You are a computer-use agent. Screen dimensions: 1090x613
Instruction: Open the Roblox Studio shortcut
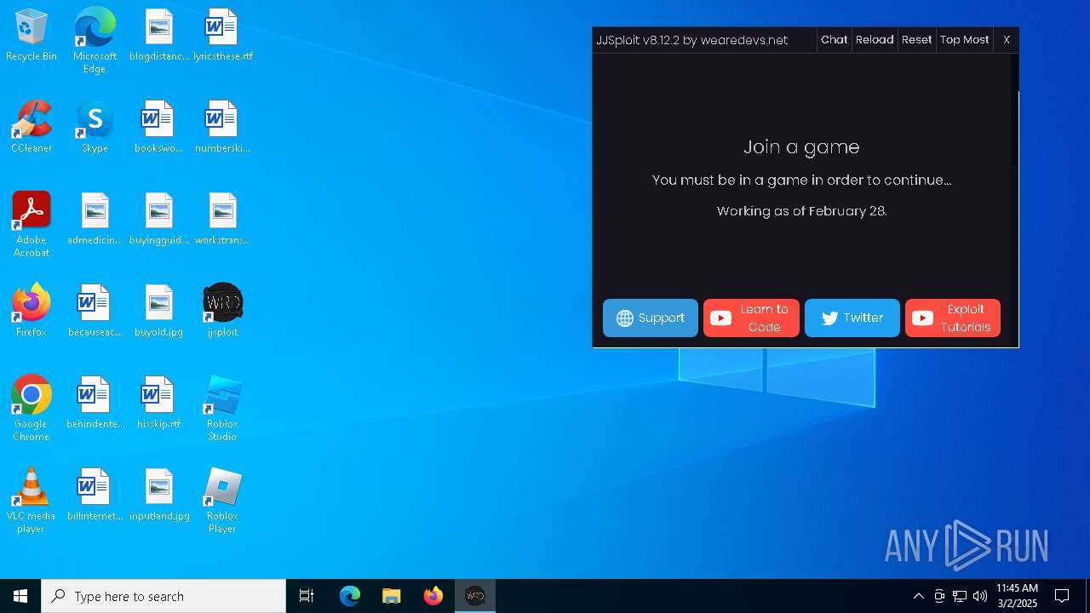click(x=222, y=409)
